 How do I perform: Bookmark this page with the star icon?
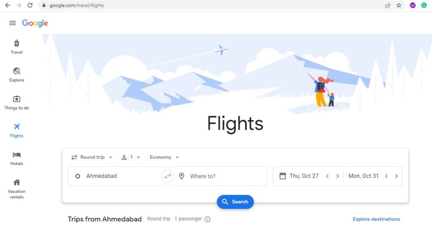(399, 5)
